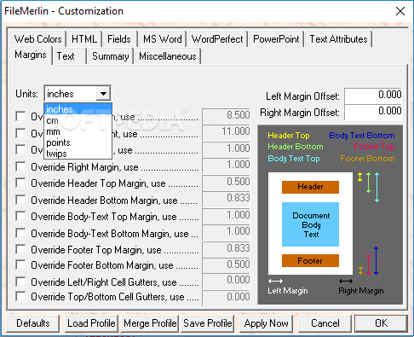Pick twips from the Units list
Viewport: 414px width, 337px height.
[78, 154]
